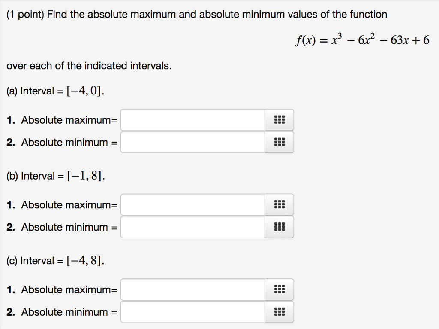Viewport: 439px width, 329px height.
Task: Open equation editor for part (c) absolute minimum
Action: pos(279,312)
